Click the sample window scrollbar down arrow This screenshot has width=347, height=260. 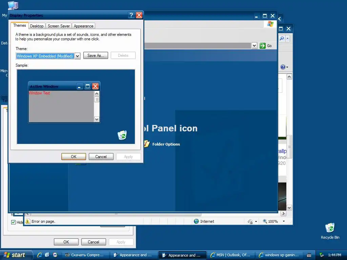pyautogui.click(x=97, y=120)
